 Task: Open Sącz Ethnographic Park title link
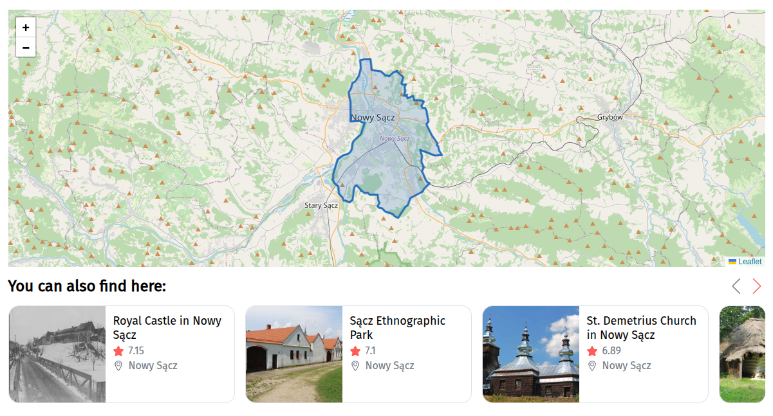[397, 327]
